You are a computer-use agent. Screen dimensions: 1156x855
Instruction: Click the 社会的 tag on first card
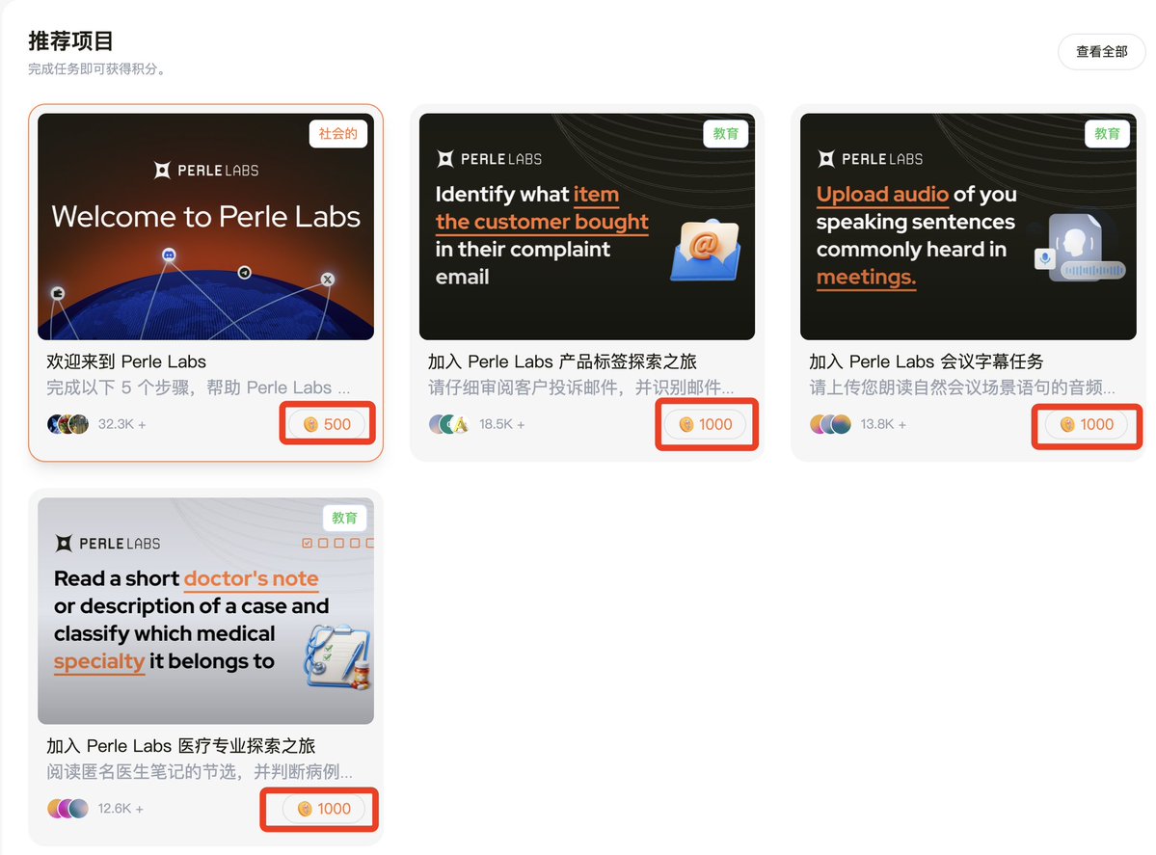tap(337, 133)
